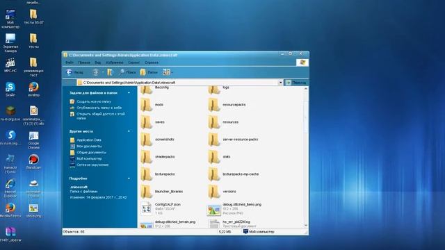
Task: Select the steve.png desktop file
Action: pos(33,210)
